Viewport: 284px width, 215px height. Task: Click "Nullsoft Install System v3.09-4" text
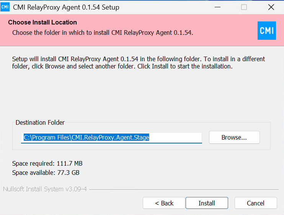pos(45,189)
